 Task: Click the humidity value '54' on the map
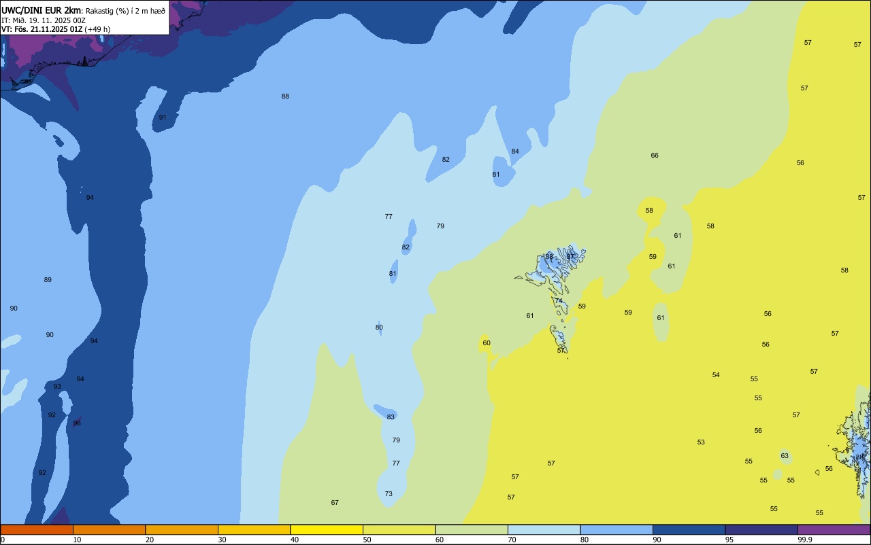[x=716, y=375]
